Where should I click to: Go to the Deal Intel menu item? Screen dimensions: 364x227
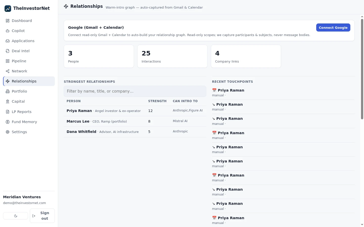29,51
